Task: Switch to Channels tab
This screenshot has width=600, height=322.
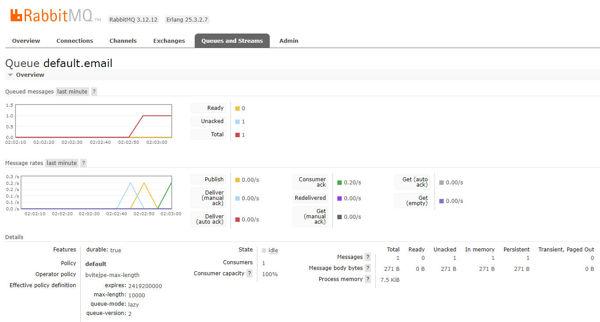Action: [123, 41]
